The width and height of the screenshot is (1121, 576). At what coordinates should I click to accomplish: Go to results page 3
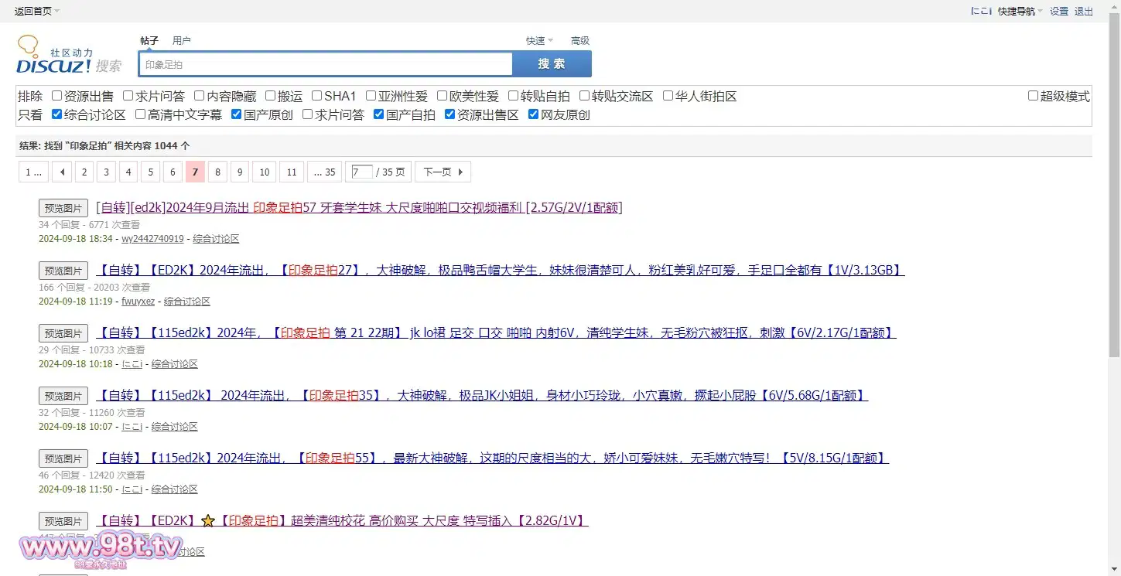[106, 172]
